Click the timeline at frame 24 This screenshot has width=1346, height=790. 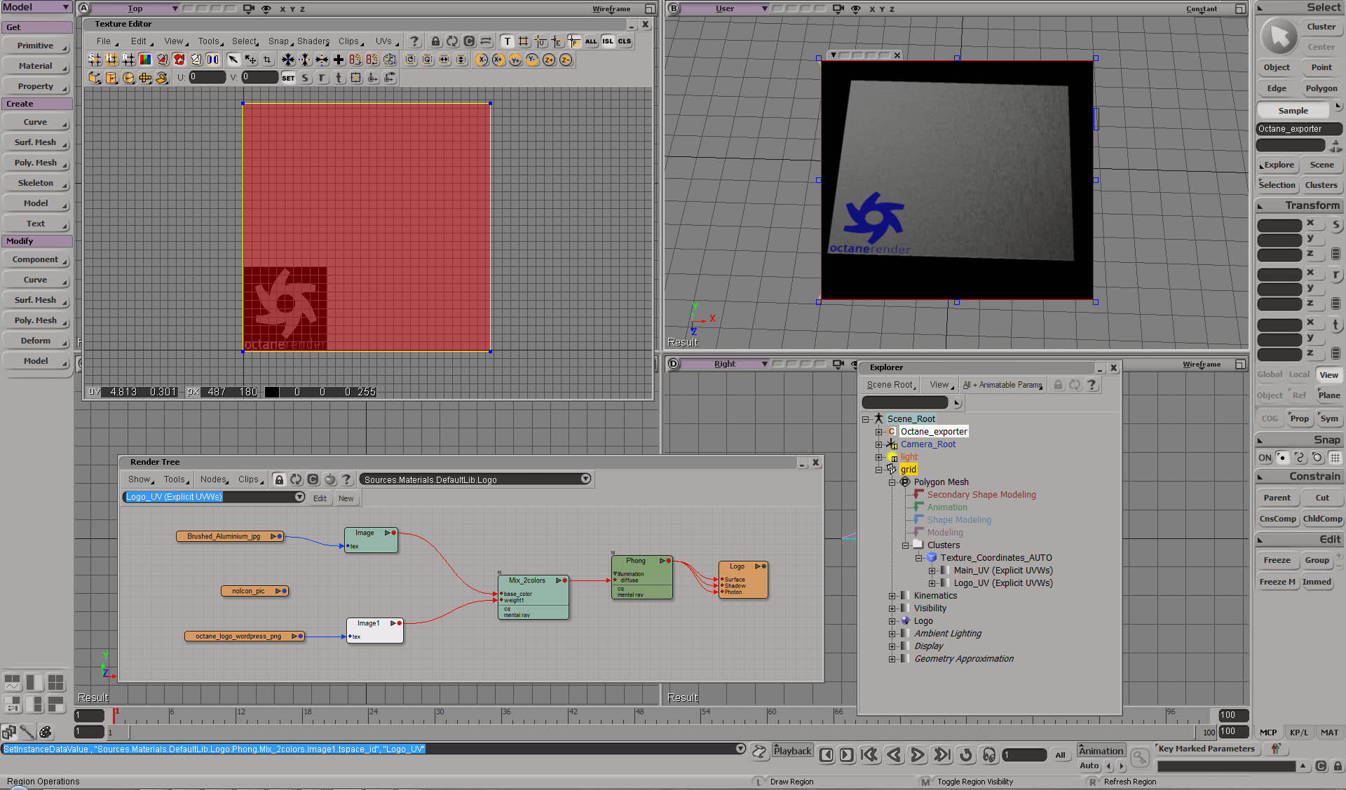click(369, 715)
